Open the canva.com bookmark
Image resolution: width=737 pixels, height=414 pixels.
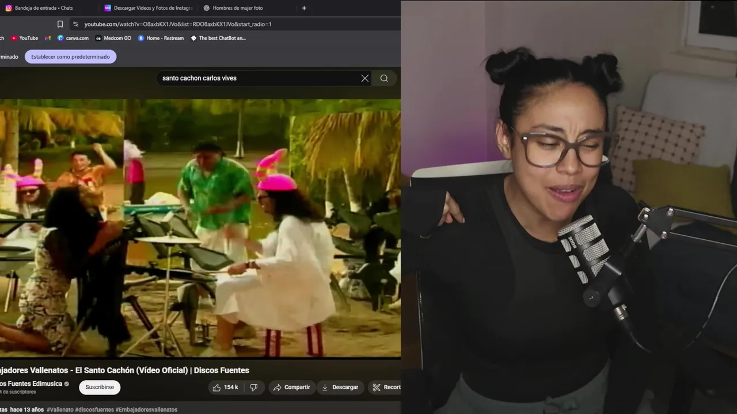[73, 38]
